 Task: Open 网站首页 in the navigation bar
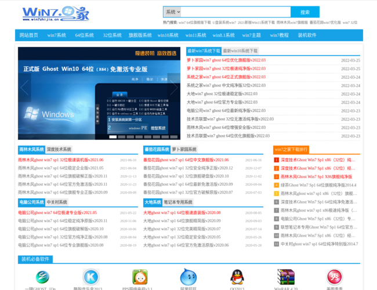tap(29, 35)
